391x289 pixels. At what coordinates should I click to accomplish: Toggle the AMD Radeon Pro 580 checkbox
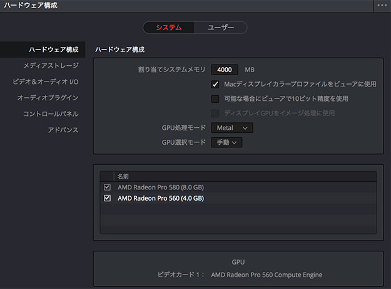click(107, 187)
